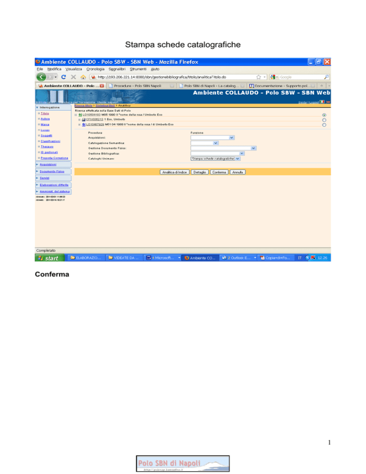Viewport: 366px width, 474px height.
Task: Expand the LO10487929 tree node
Action: click(80, 124)
